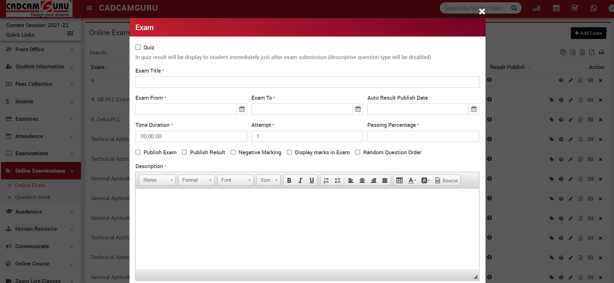Check the Negative Marking option
The width and height of the screenshot is (614, 283).
(x=233, y=152)
